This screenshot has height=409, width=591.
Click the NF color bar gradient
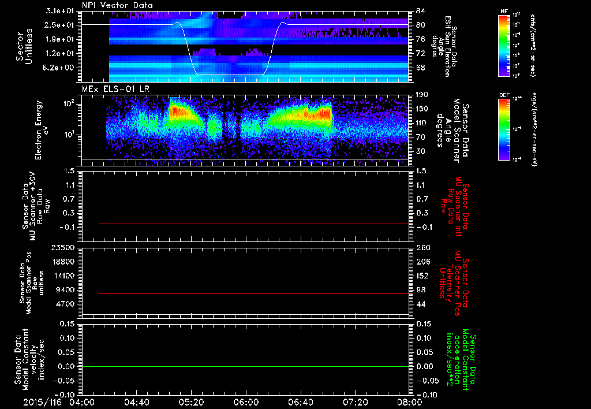504,46
